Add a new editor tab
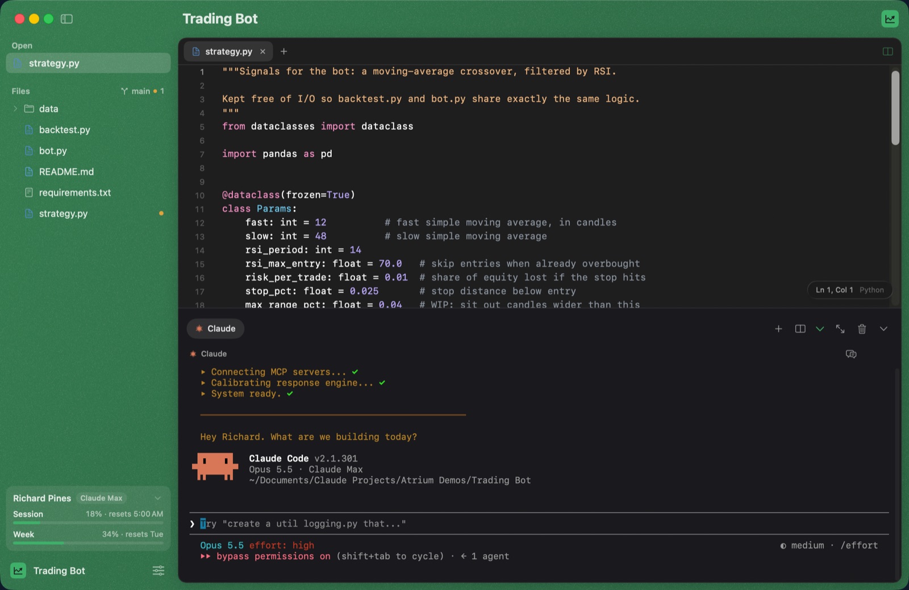Image resolution: width=909 pixels, height=590 pixels. pos(283,51)
